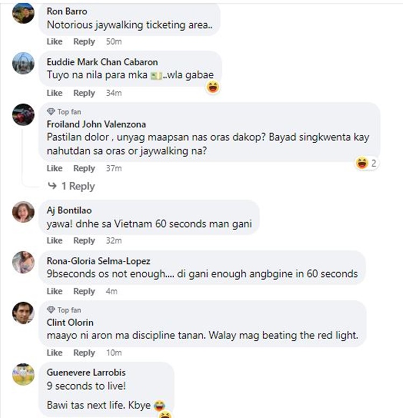Open Rona-Gloria Selma-Lopez's profile picture

(23, 262)
